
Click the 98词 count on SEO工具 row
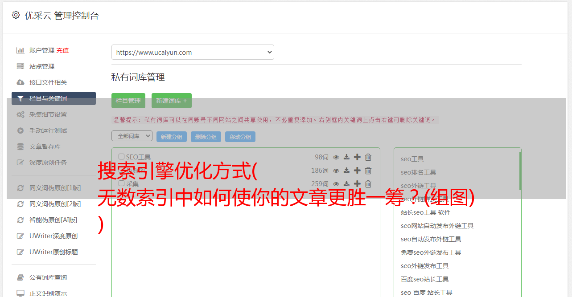(321, 157)
